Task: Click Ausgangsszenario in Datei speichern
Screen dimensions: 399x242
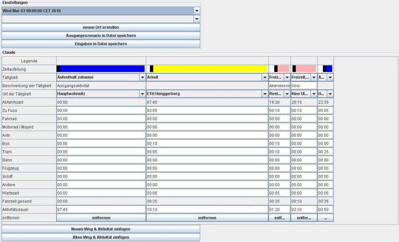Action: tap(100, 35)
